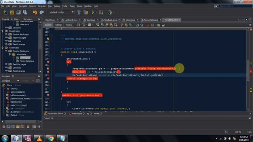
Task: Click the editor Toggle Bookmark icon
Action: click(131, 25)
